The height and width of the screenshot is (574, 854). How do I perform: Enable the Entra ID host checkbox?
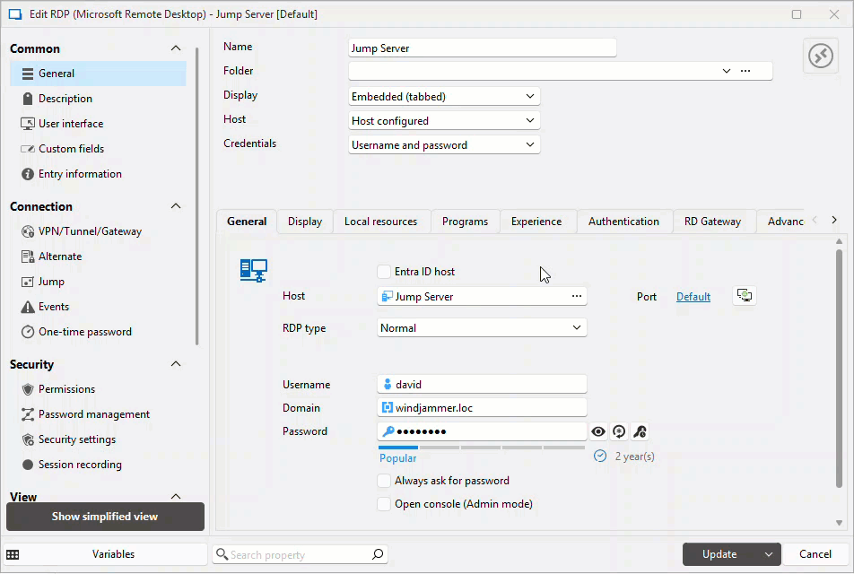tap(385, 272)
